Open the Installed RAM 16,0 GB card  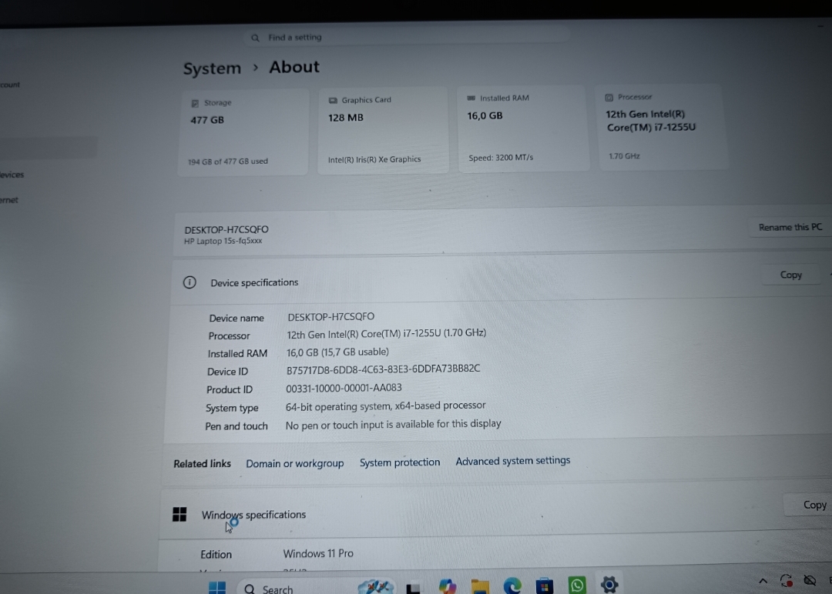point(523,128)
